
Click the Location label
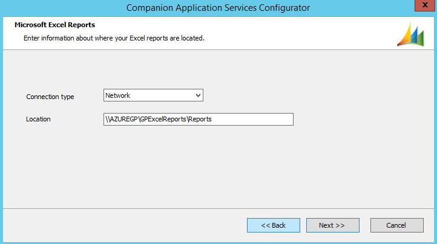point(38,119)
